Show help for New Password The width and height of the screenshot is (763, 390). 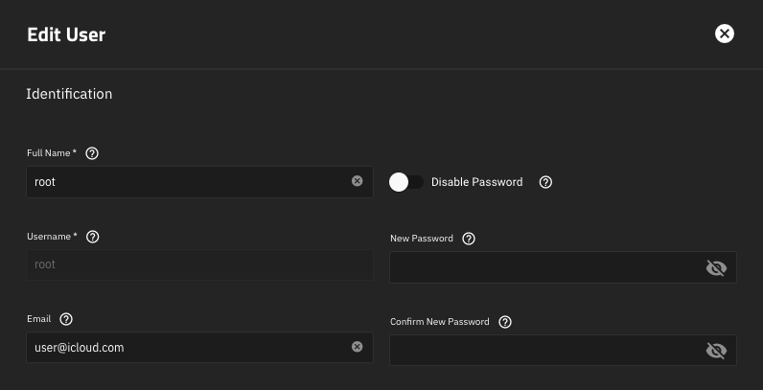469,239
